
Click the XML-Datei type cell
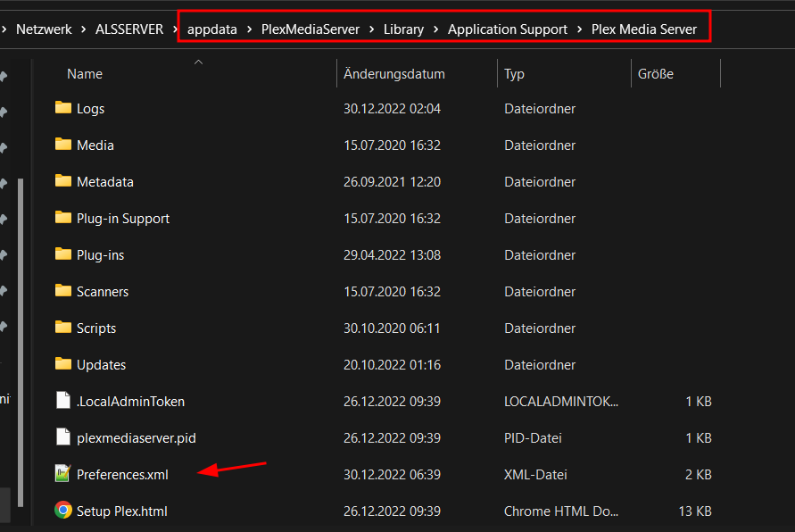click(x=535, y=475)
